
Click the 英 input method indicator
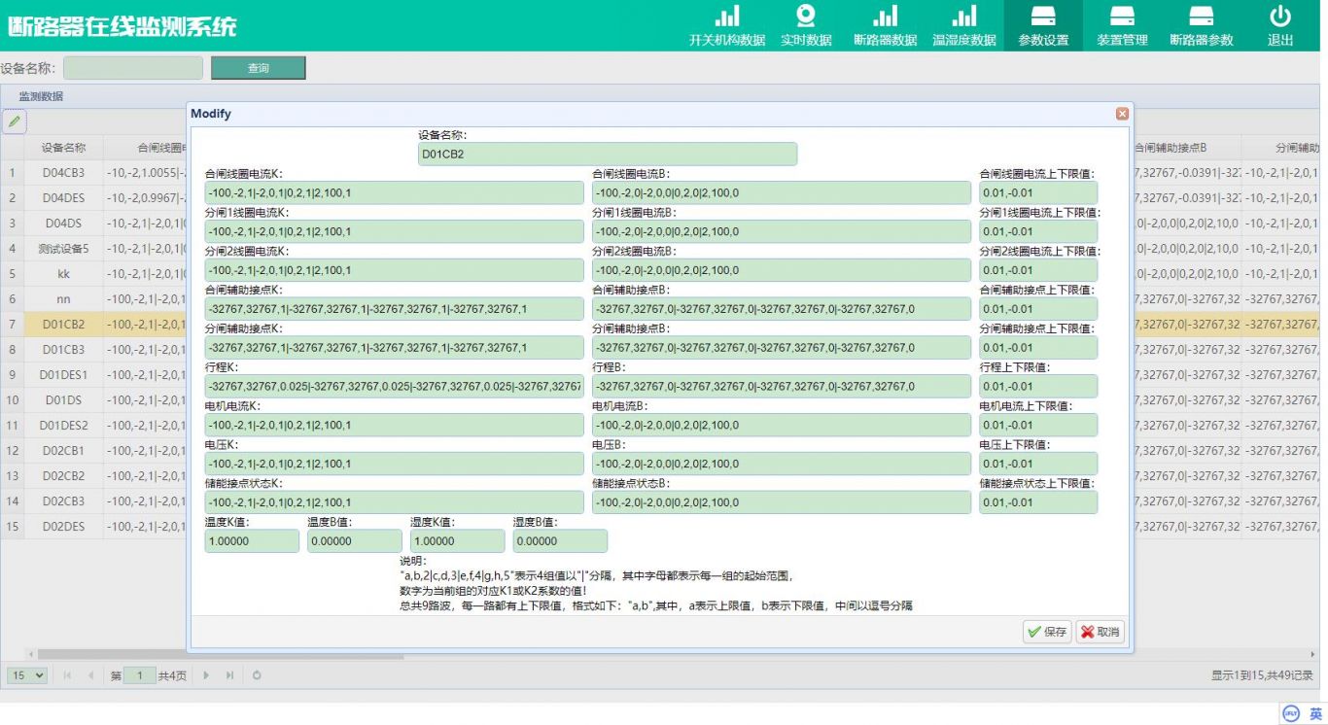click(x=1315, y=713)
